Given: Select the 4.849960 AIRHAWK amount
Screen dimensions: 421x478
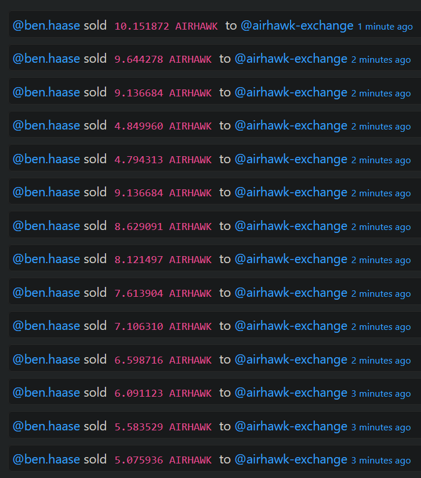Looking at the screenshot, I should pyautogui.click(x=163, y=126).
